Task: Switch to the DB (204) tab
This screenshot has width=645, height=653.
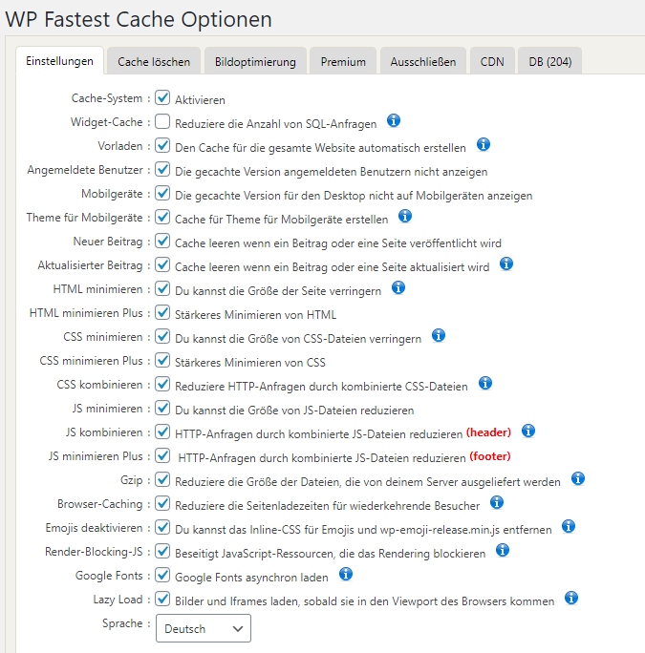Action: [549, 62]
